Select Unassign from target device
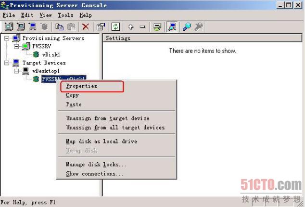 117,118
